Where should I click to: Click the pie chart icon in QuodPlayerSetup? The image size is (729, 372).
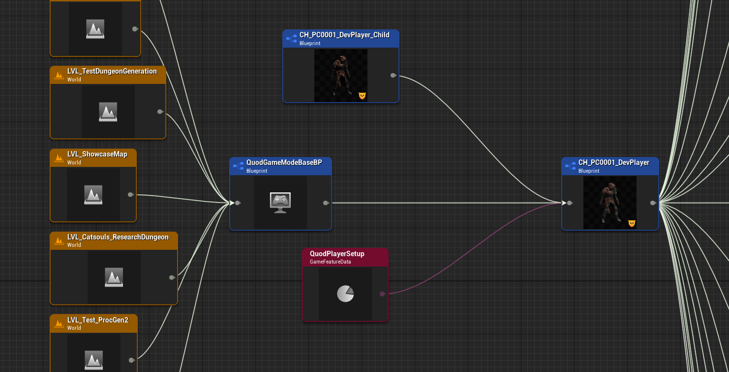coord(345,293)
